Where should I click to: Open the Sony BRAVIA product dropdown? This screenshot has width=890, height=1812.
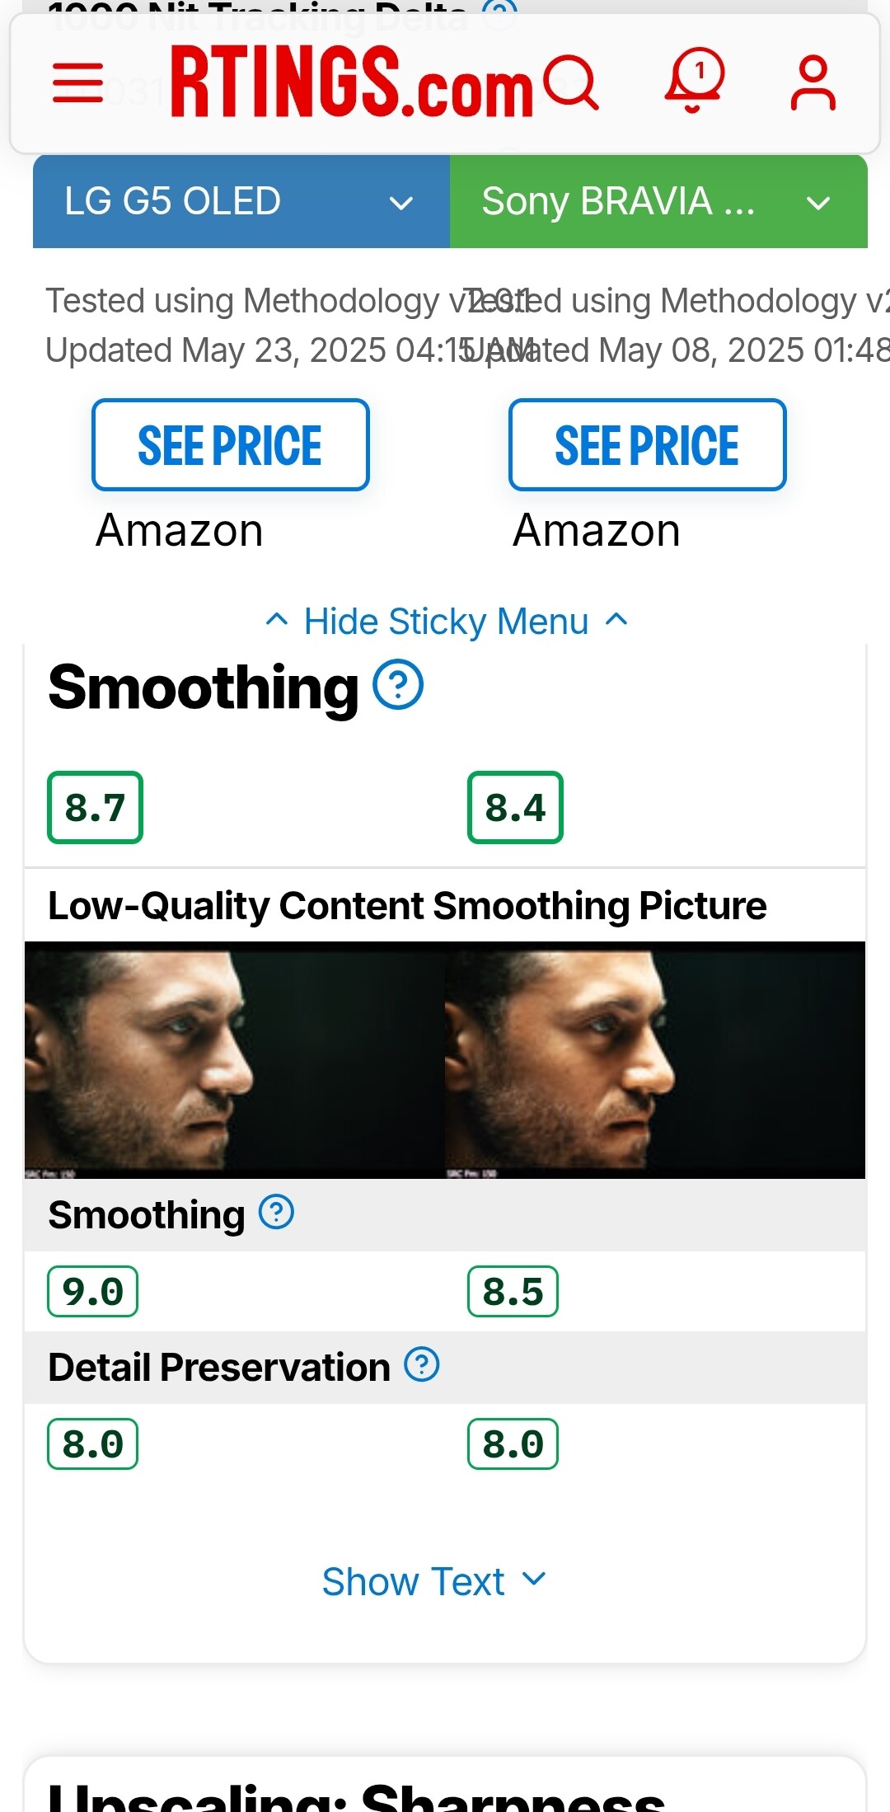pyautogui.click(x=658, y=202)
